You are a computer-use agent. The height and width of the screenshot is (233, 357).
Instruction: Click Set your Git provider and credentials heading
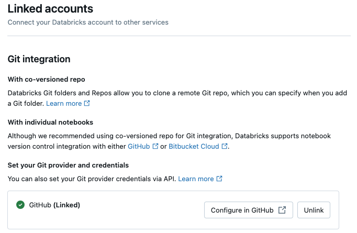[x=68, y=165]
